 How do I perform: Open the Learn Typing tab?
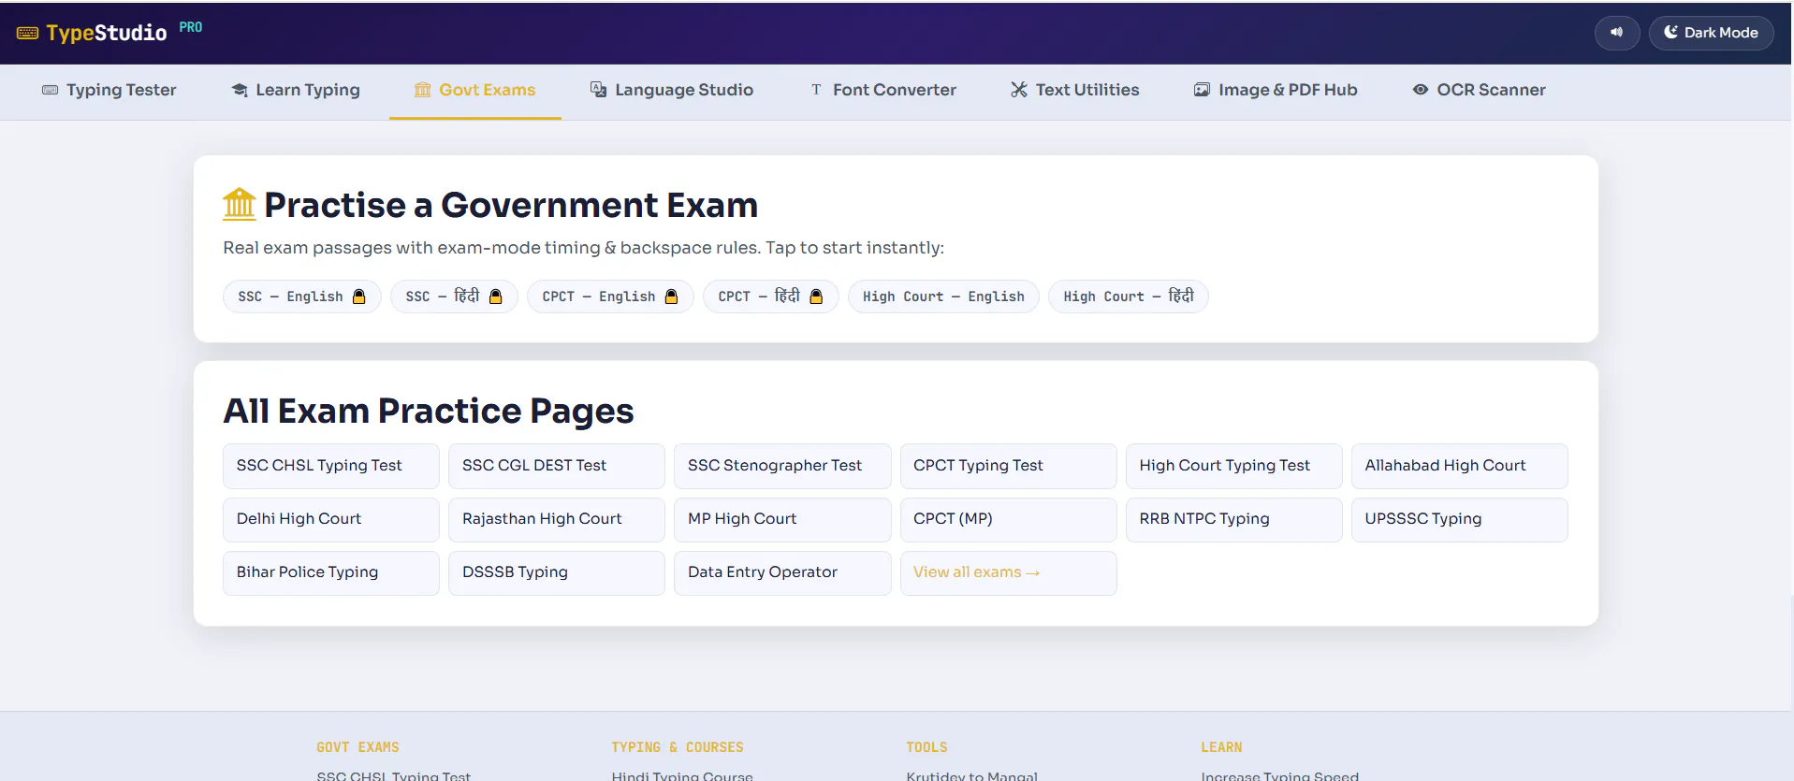point(296,90)
